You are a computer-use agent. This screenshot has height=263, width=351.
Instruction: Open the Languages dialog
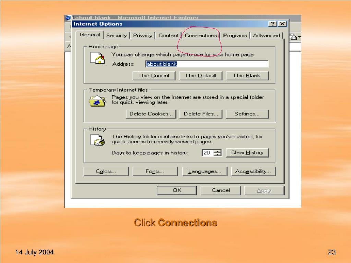click(x=205, y=171)
